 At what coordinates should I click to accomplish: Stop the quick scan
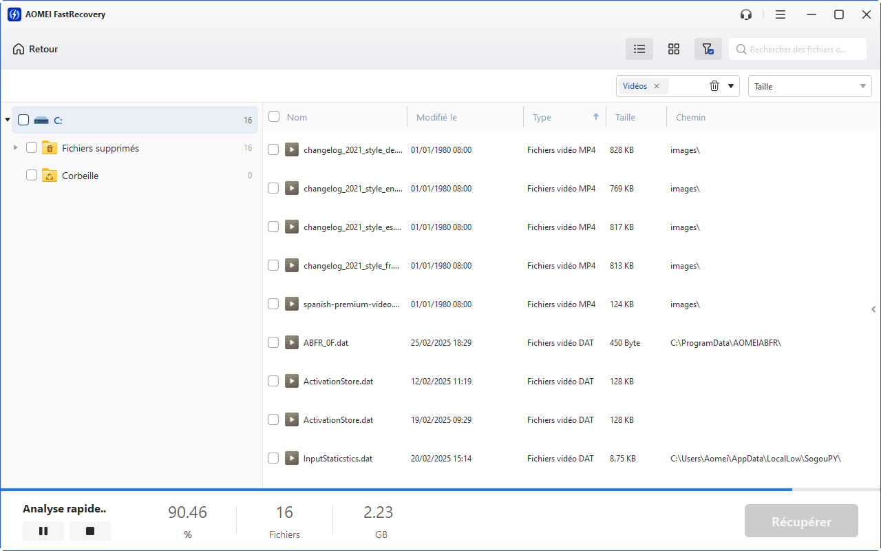point(90,531)
